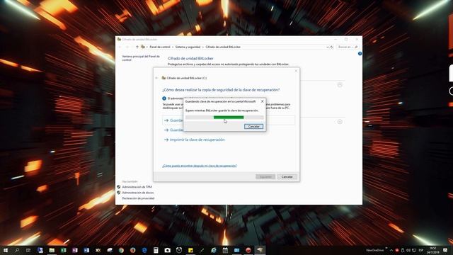Screen dimensions: 453x255
Task: Open Task View on taskbar
Action: click(28, 250)
